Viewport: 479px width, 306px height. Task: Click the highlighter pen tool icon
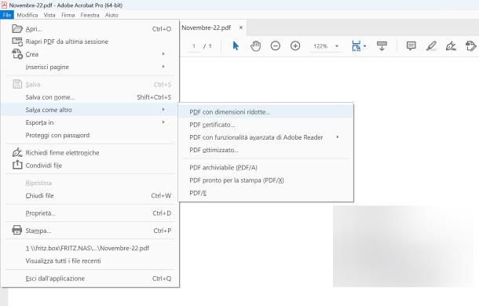click(x=431, y=46)
